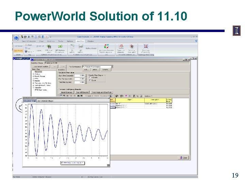245x184 pixels.
Task: Open the Transient Stability icon
Action: point(121,48)
